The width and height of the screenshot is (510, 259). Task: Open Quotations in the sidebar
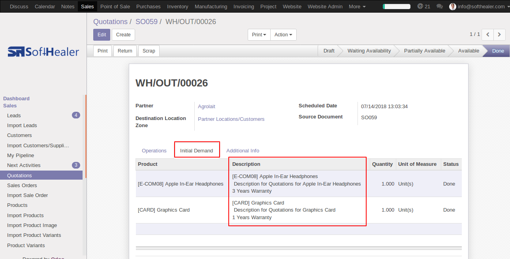pyautogui.click(x=41, y=176)
